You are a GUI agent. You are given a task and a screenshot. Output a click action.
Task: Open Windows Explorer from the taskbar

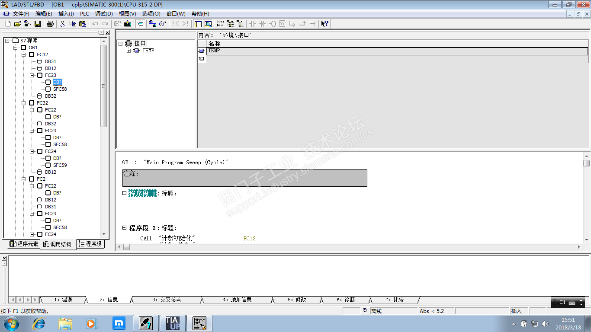tap(65, 323)
